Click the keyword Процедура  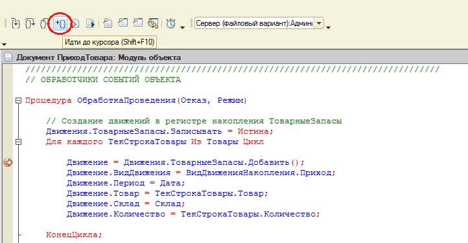[x=49, y=101]
